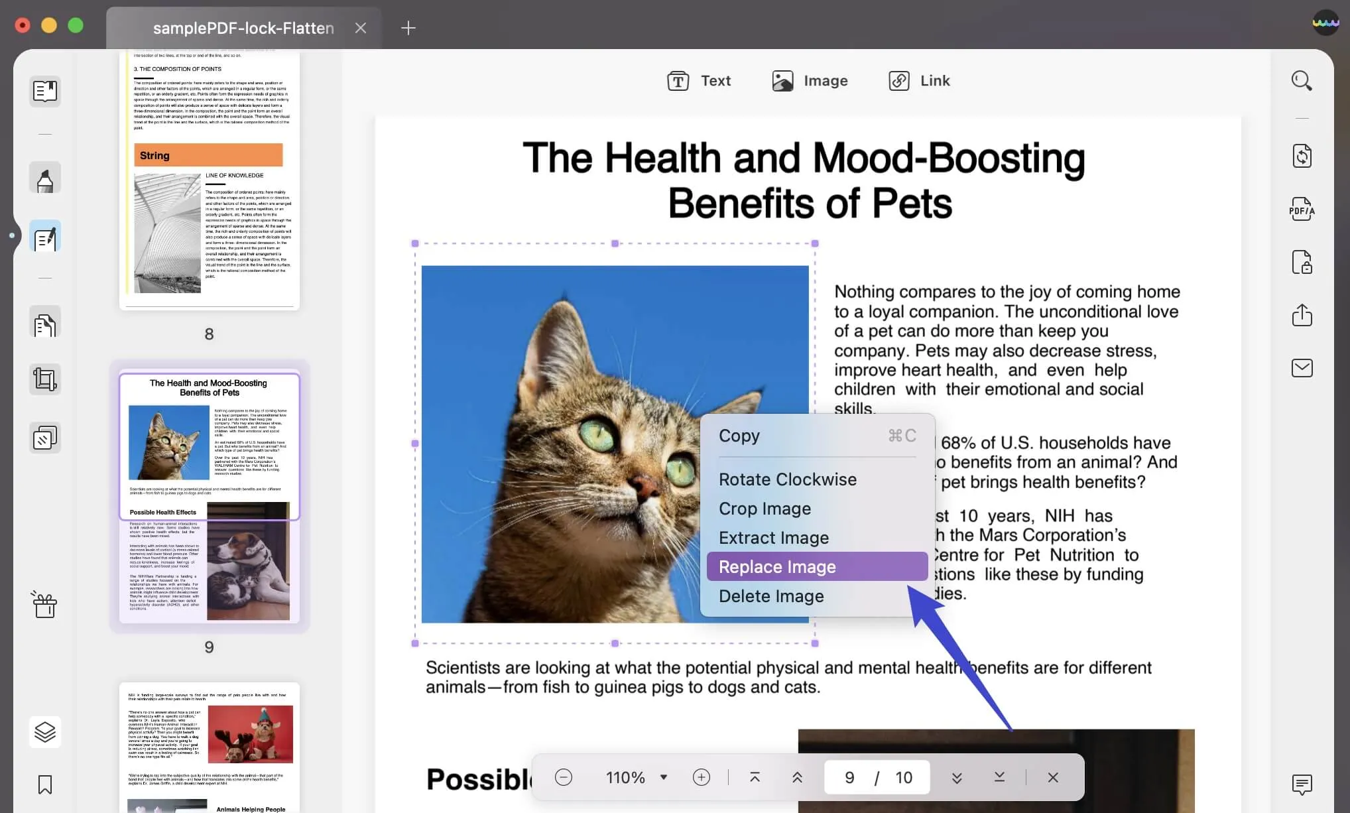Select the Image tool in toolbar
The width and height of the screenshot is (1350, 813).
click(x=809, y=80)
